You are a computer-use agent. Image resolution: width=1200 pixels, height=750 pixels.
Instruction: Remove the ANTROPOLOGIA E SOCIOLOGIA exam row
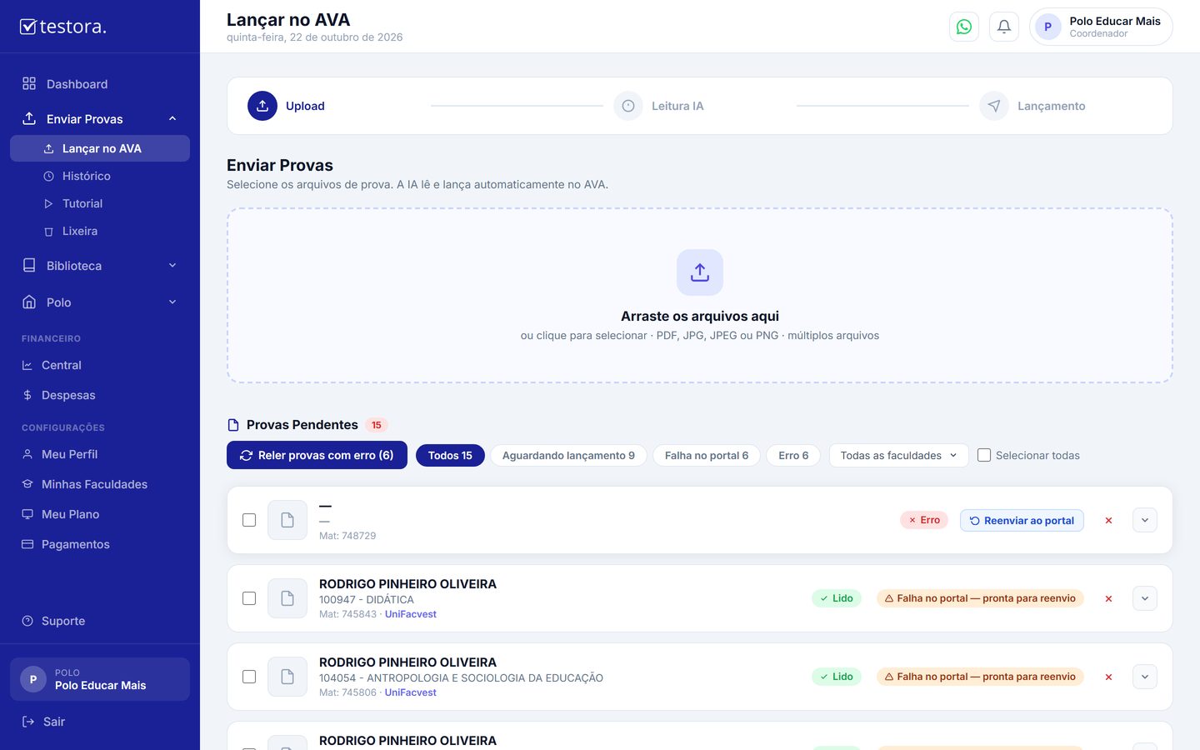[x=1108, y=677]
